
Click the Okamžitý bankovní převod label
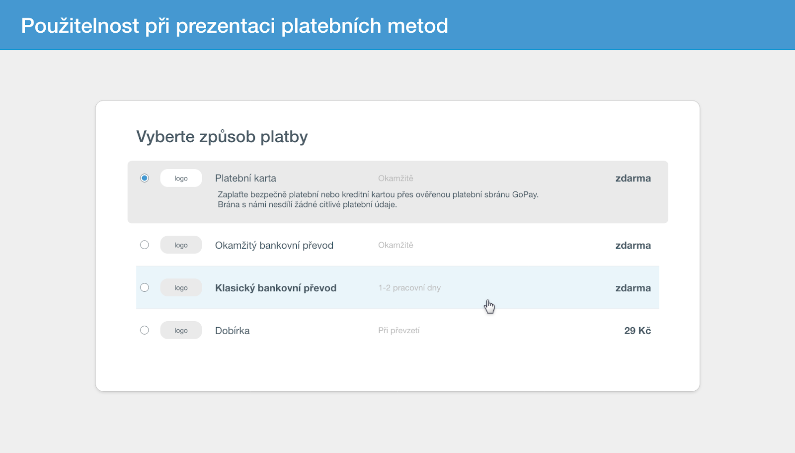click(x=274, y=245)
